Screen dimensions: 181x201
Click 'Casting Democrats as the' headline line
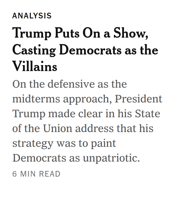click(85, 50)
